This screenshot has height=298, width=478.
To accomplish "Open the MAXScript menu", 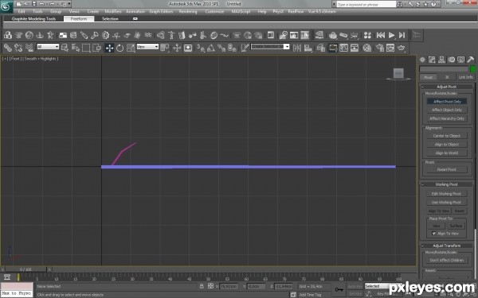I will click(x=241, y=12).
